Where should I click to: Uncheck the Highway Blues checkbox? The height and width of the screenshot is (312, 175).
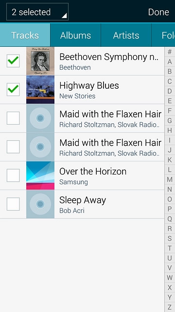[x=13, y=89]
